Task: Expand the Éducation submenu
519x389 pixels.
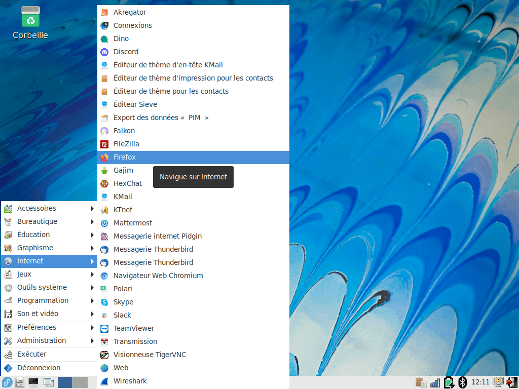Action: (49, 235)
